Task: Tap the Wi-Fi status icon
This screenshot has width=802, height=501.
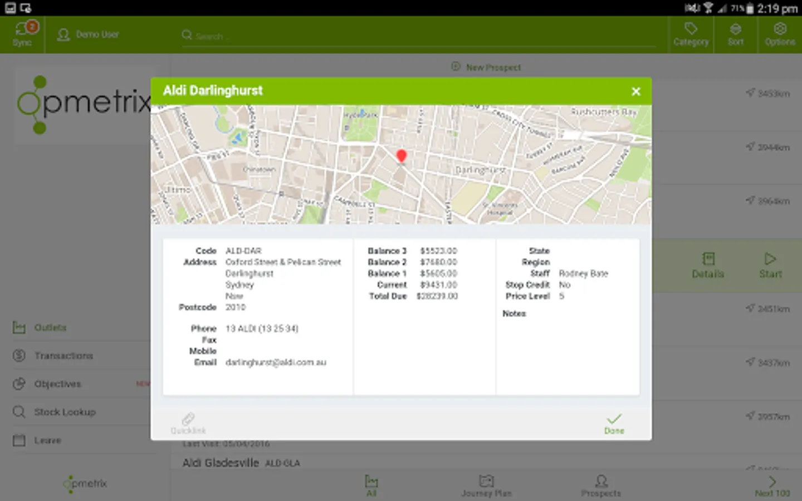Action: click(x=708, y=8)
